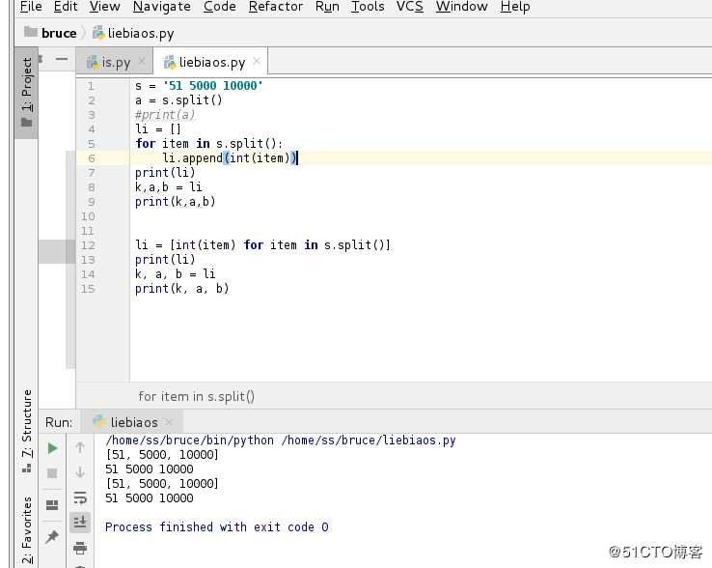Click the Stop process icon
The image size is (712, 568).
coord(52,473)
